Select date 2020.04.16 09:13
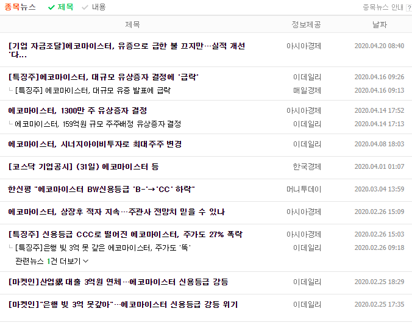 tap(380, 90)
